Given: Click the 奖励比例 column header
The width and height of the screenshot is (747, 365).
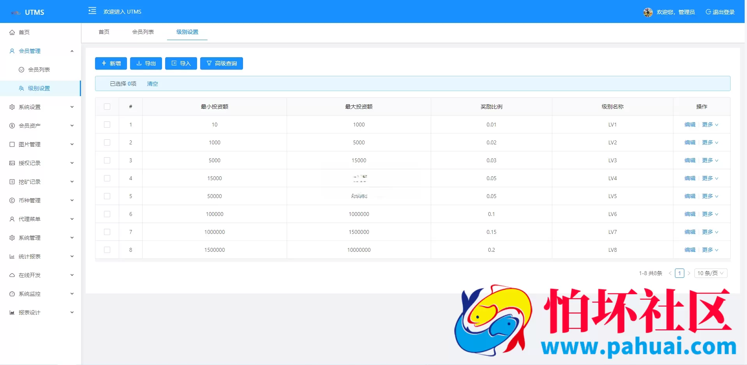Looking at the screenshot, I should point(492,107).
